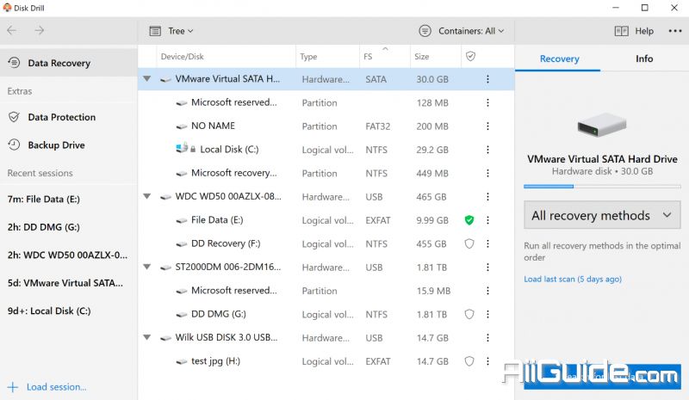Select the File Data (E:) row
This screenshot has height=400, width=689.
pyautogui.click(x=326, y=220)
